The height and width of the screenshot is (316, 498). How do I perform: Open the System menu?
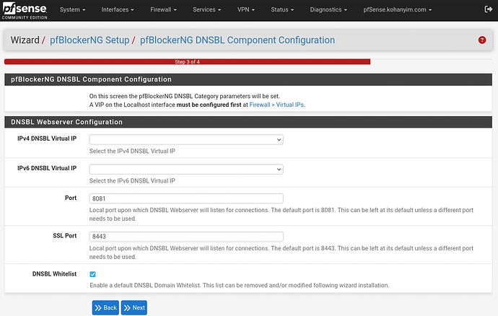(x=72, y=9)
